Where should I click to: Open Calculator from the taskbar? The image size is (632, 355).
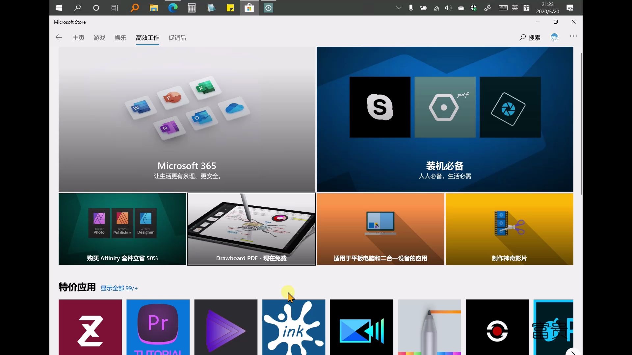coord(192,8)
